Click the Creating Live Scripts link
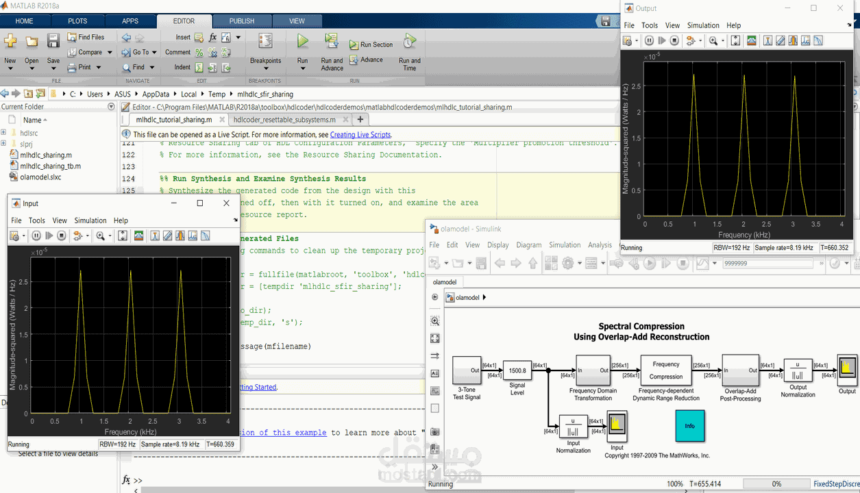860x493 pixels. [360, 135]
